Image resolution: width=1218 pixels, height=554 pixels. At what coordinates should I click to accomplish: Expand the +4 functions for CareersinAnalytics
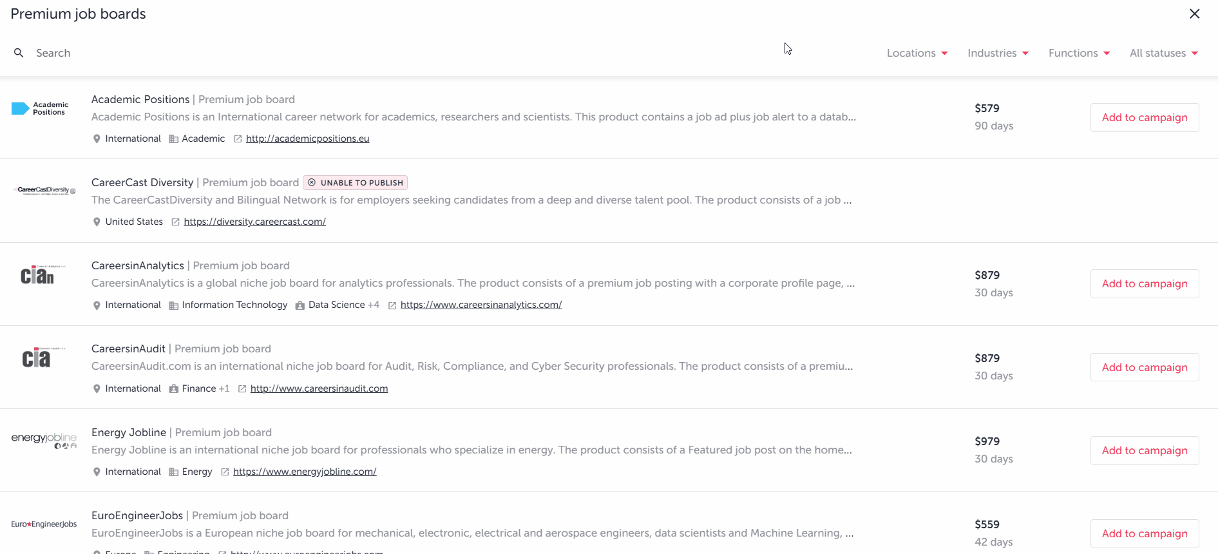[x=374, y=305]
